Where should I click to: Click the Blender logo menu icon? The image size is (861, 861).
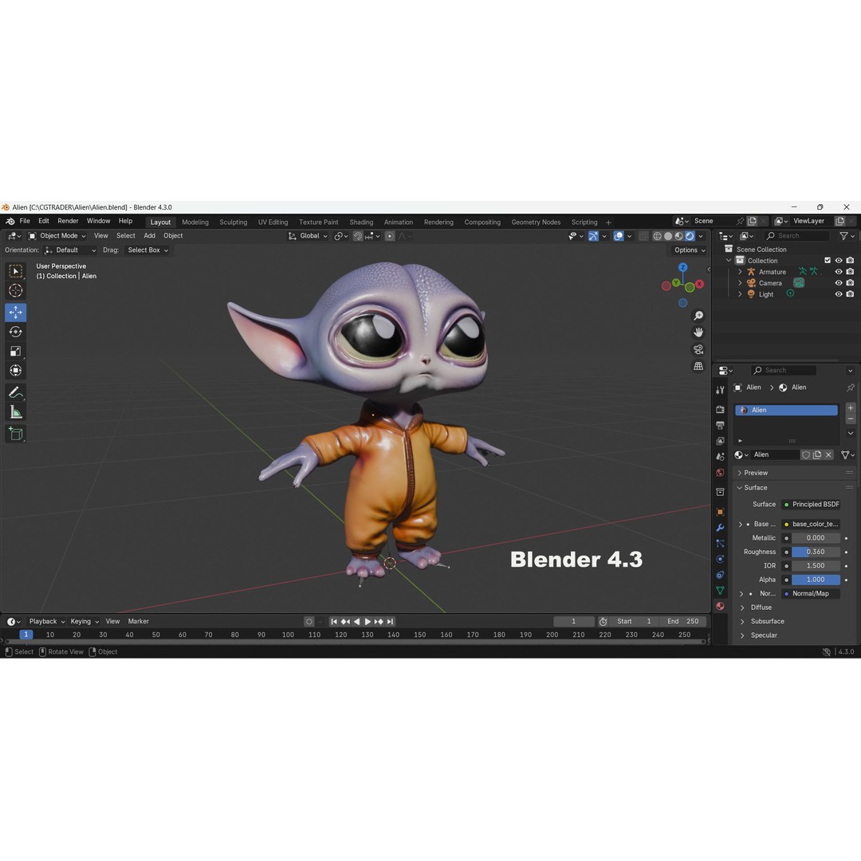10,222
